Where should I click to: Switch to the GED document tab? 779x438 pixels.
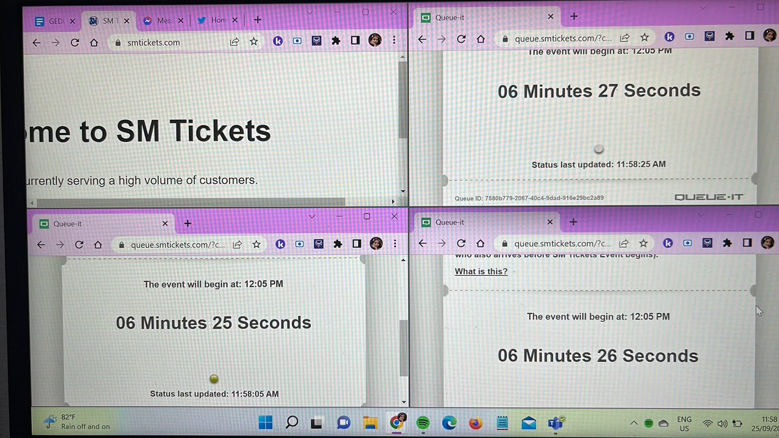click(55, 21)
